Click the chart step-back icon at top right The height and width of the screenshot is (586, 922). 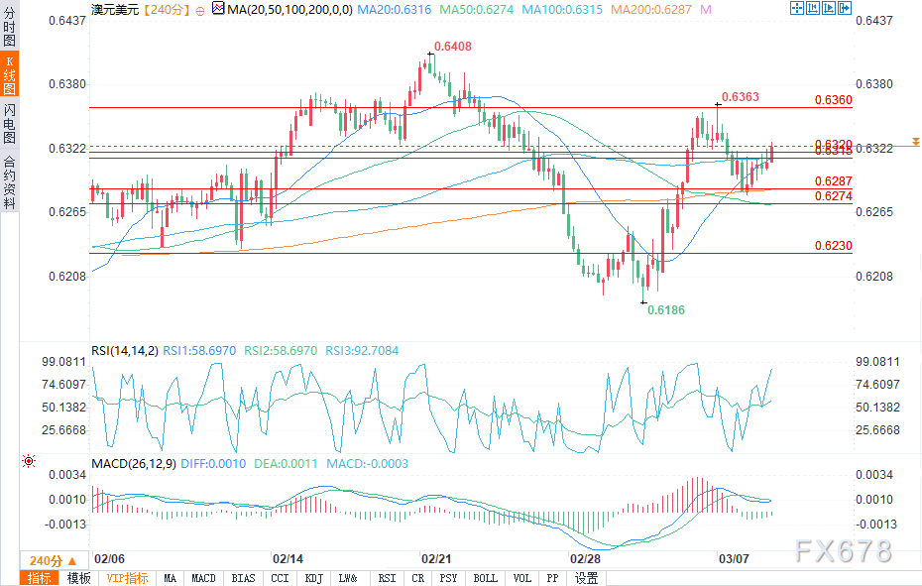coord(813,8)
